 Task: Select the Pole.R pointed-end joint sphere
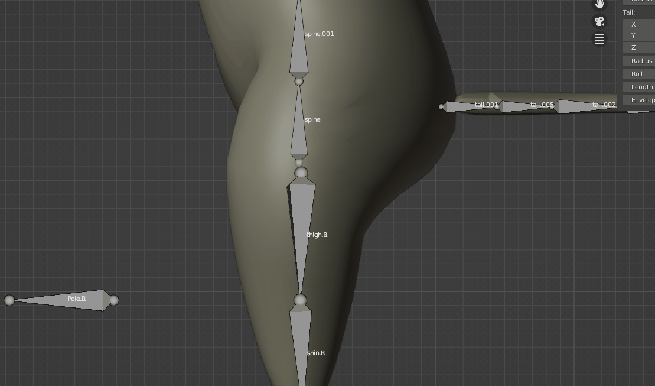point(9,300)
